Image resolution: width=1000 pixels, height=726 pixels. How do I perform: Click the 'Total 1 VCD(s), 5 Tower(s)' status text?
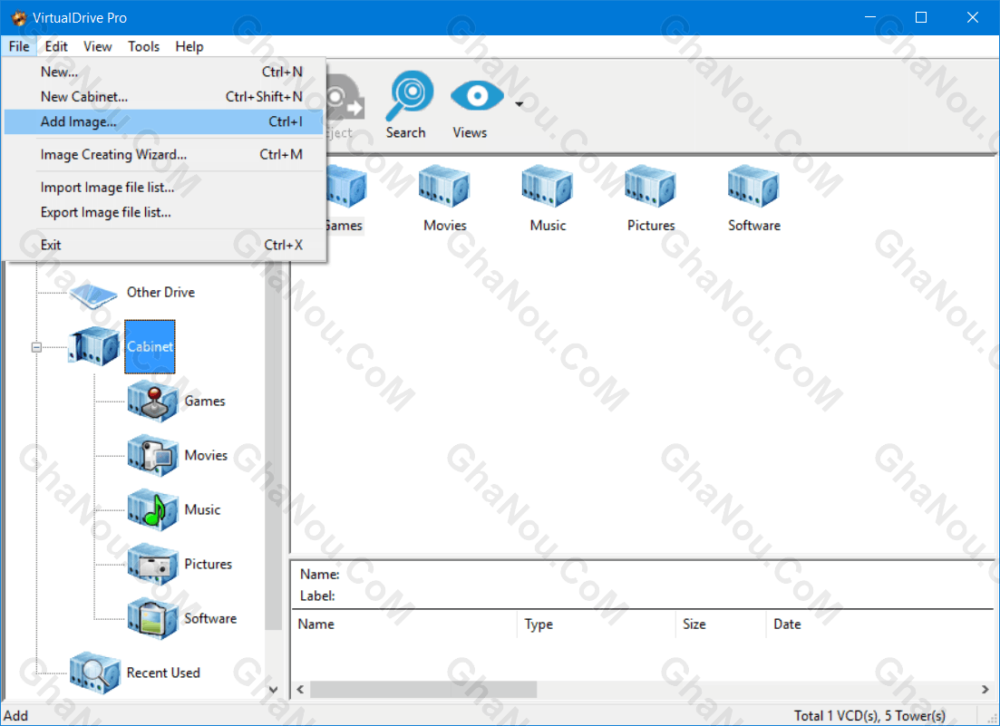tap(869, 716)
